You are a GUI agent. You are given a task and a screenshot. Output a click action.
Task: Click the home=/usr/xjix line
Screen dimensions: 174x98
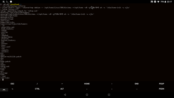coord(7,22)
